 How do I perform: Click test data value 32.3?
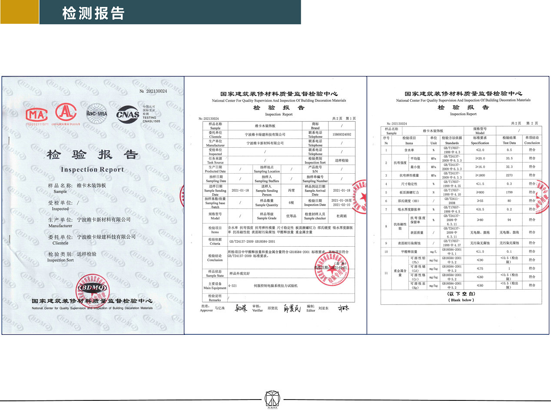point(509,167)
